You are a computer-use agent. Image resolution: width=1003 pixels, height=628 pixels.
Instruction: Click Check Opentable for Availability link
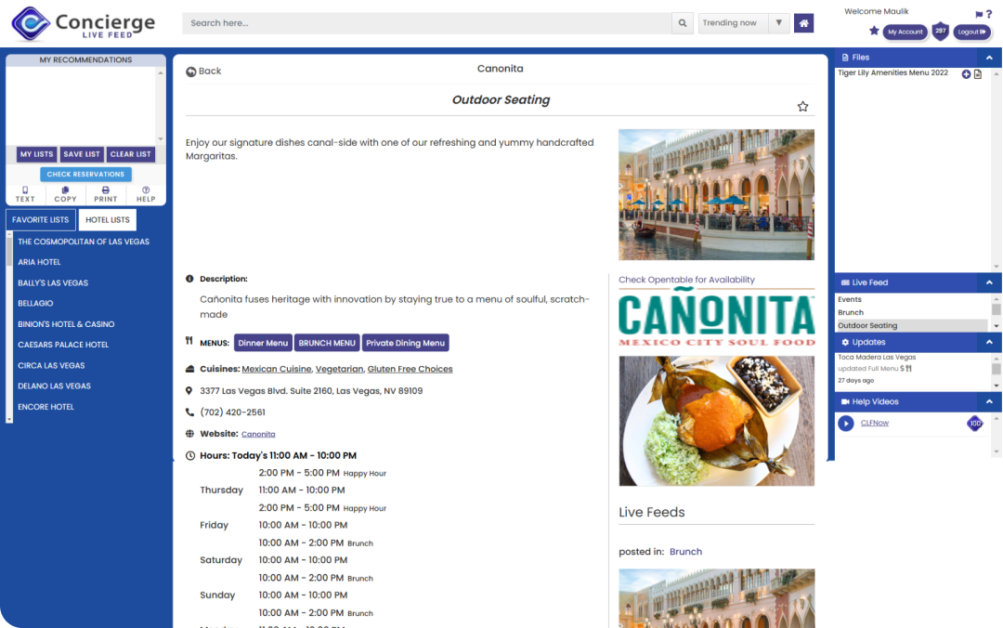click(686, 280)
